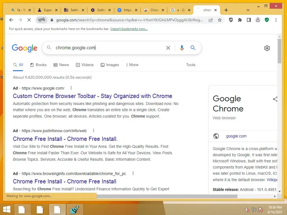Image resolution: width=287 pixels, height=215 pixels.
Task: Open the taskbar clock showing 10:36 PM
Action: (275, 210)
